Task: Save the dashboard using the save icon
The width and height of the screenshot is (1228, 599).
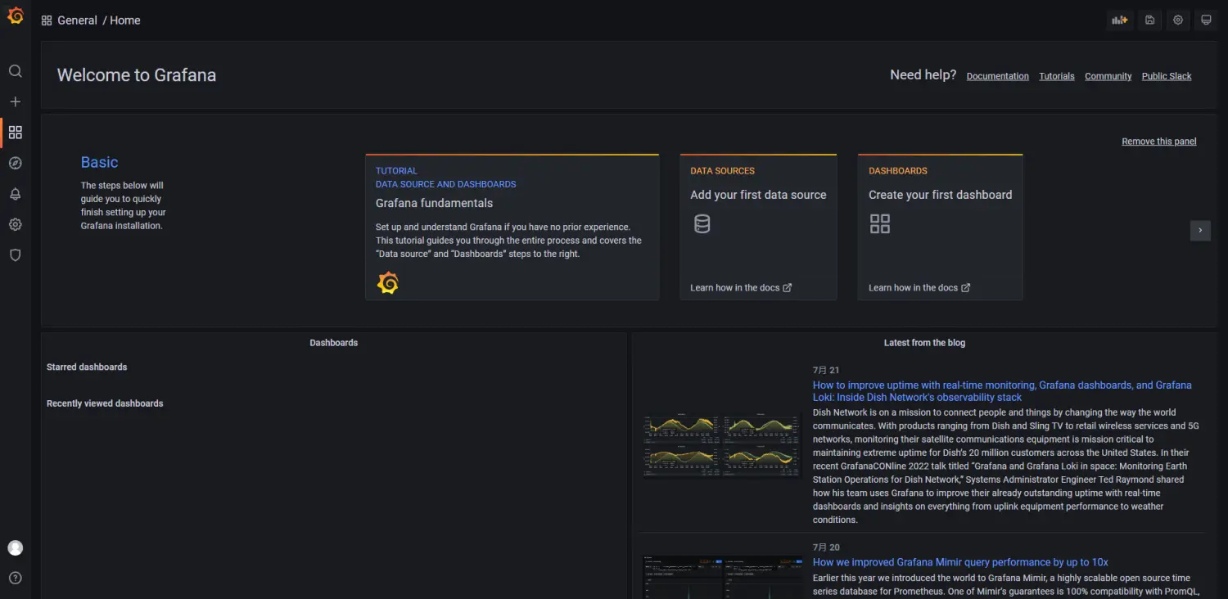Action: pyautogui.click(x=1149, y=20)
